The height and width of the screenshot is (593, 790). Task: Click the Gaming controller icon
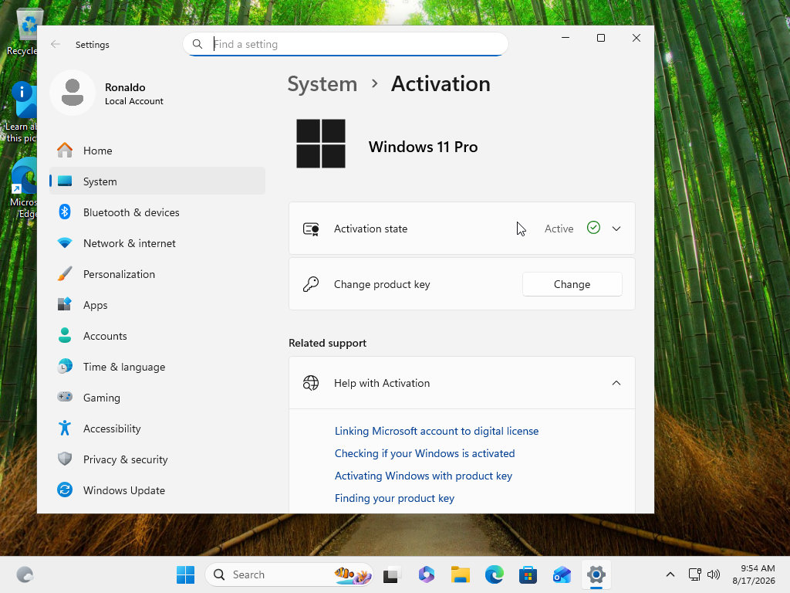(65, 397)
